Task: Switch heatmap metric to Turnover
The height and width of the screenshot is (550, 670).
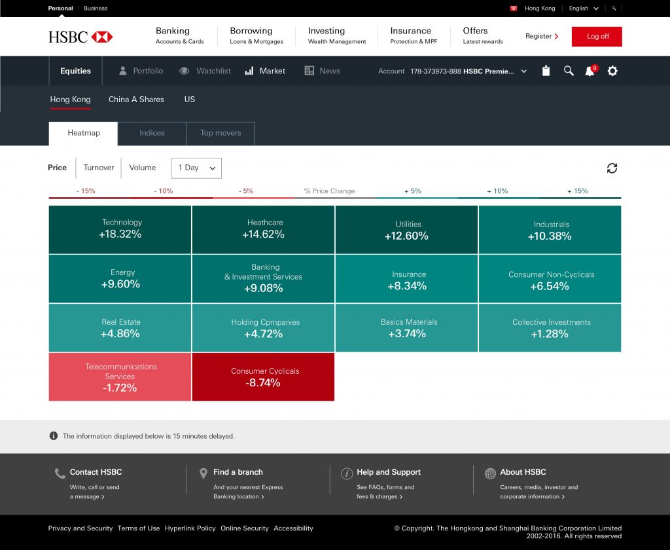Action: (99, 168)
